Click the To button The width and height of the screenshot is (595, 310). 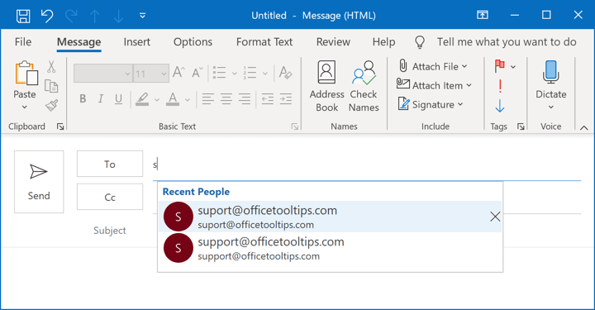point(110,164)
